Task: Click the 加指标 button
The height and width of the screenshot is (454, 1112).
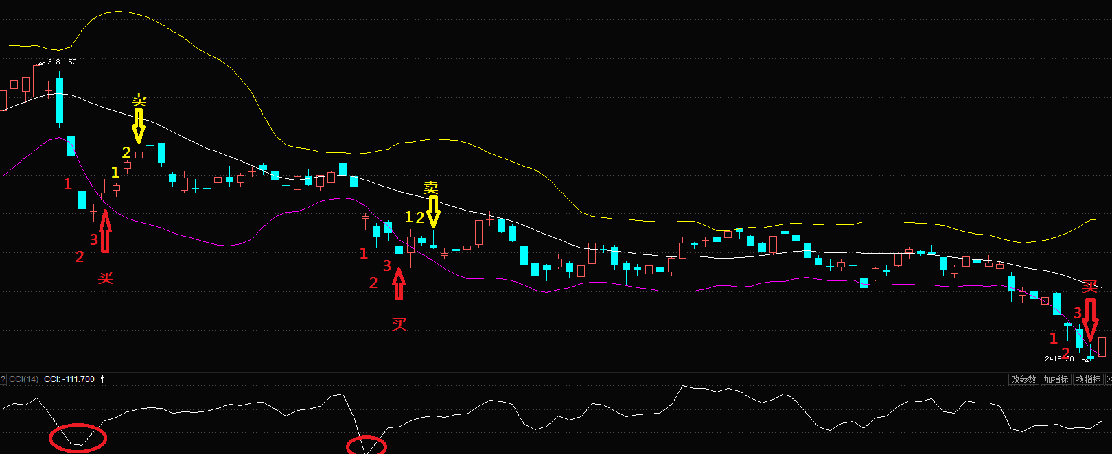Action: [x=1056, y=379]
